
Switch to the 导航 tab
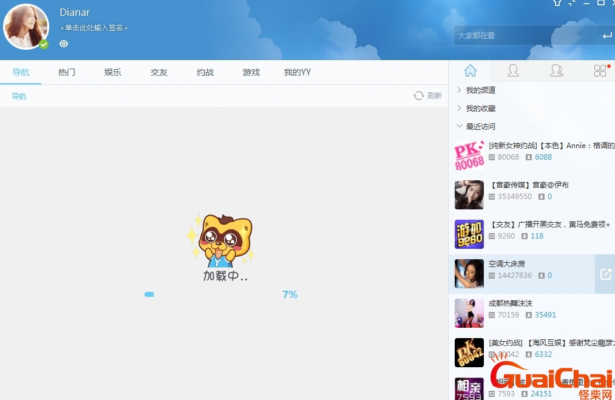(21, 72)
